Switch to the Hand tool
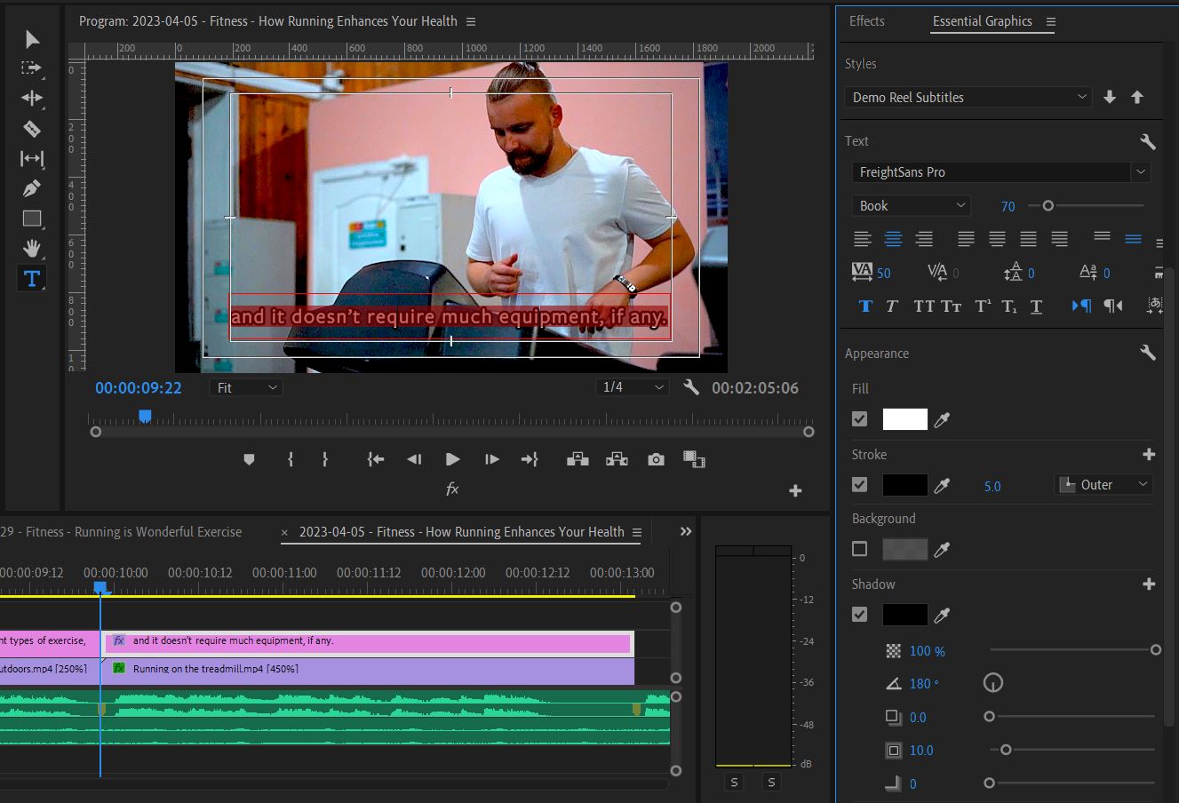The image size is (1179, 803). (32, 248)
